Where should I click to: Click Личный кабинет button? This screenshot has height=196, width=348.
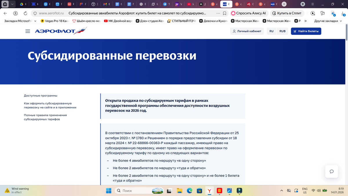[x=247, y=31]
